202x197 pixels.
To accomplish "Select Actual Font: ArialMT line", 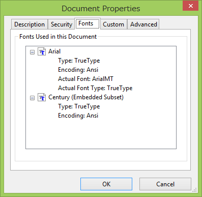I will 85,79.
